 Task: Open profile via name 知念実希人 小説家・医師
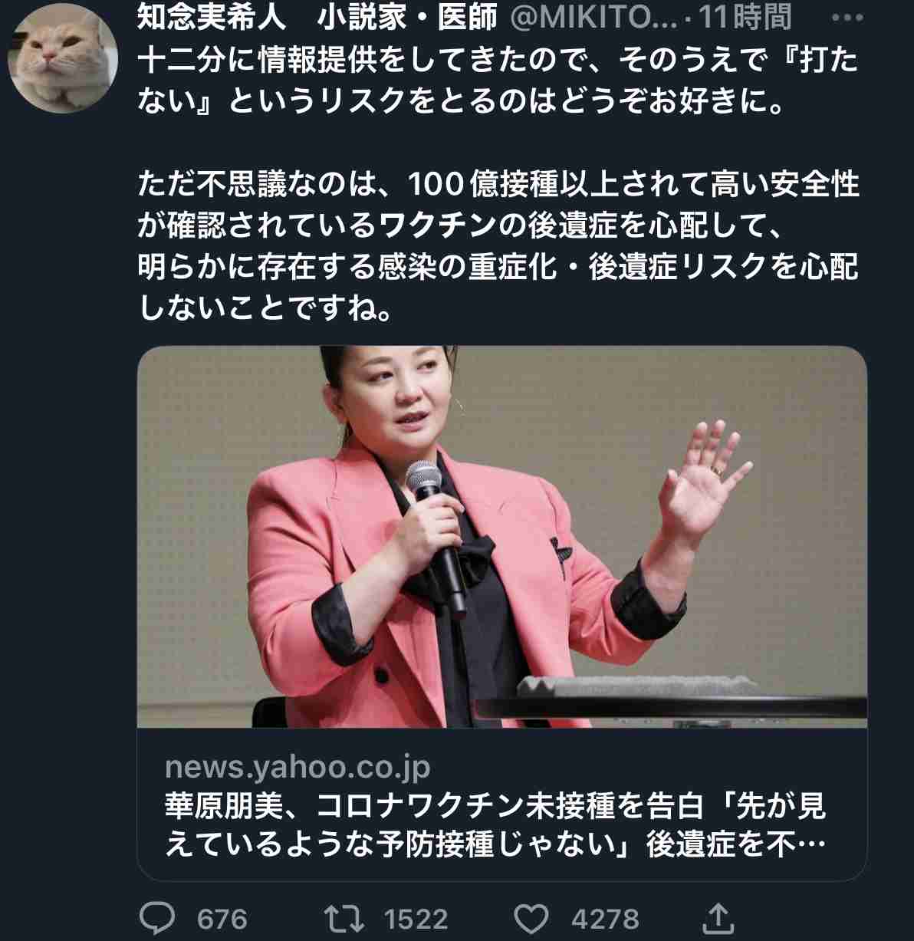pyautogui.click(x=317, y=17)
